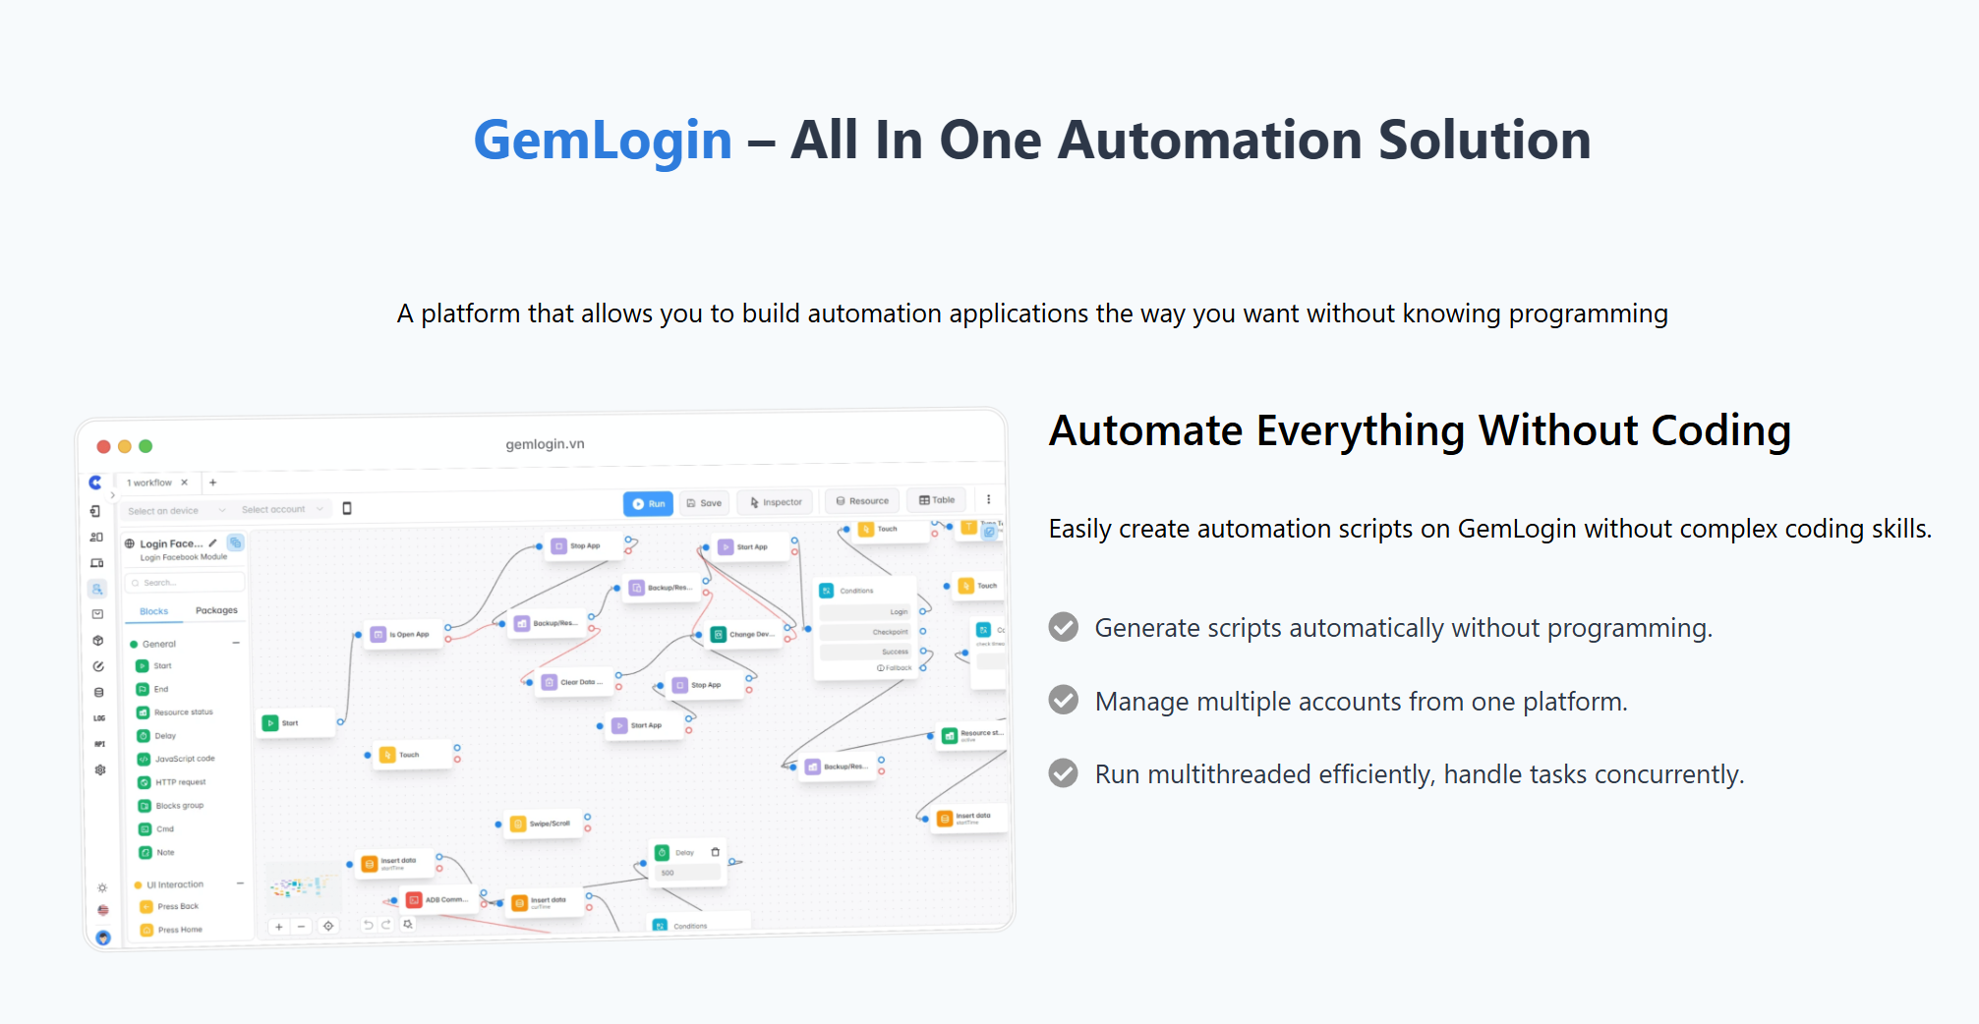Open the Inspector button

point(776,501)
